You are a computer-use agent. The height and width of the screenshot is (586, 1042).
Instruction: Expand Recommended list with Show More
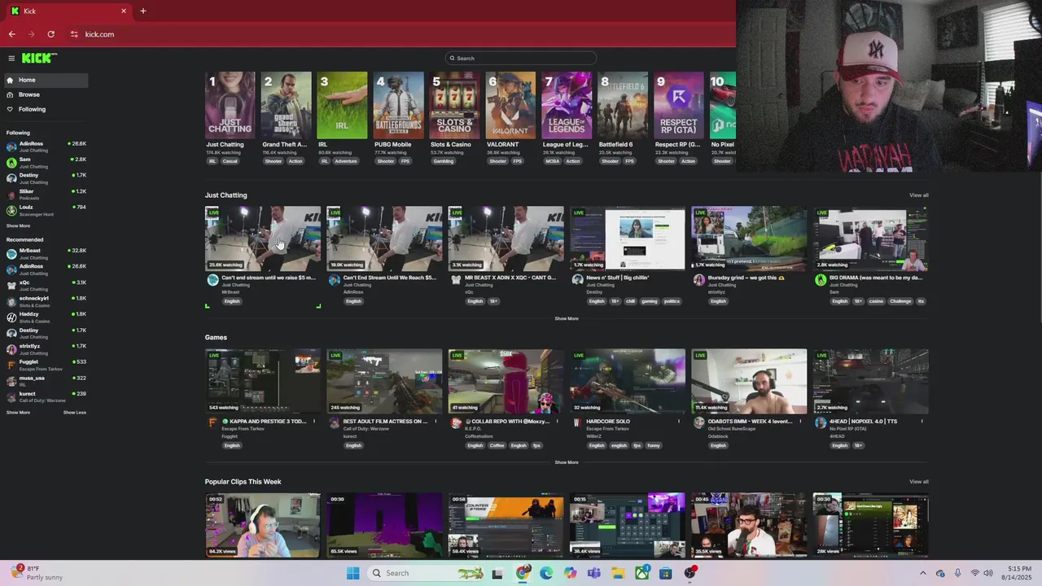click(18, 413)
